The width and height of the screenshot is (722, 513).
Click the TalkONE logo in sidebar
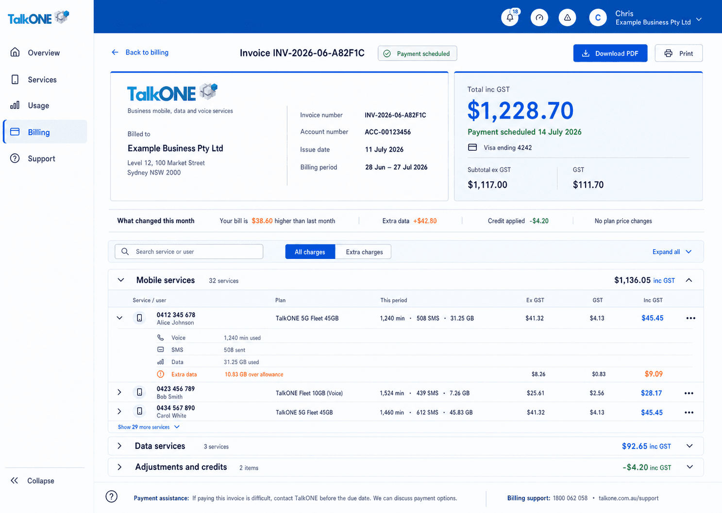(x=38, y=18)
